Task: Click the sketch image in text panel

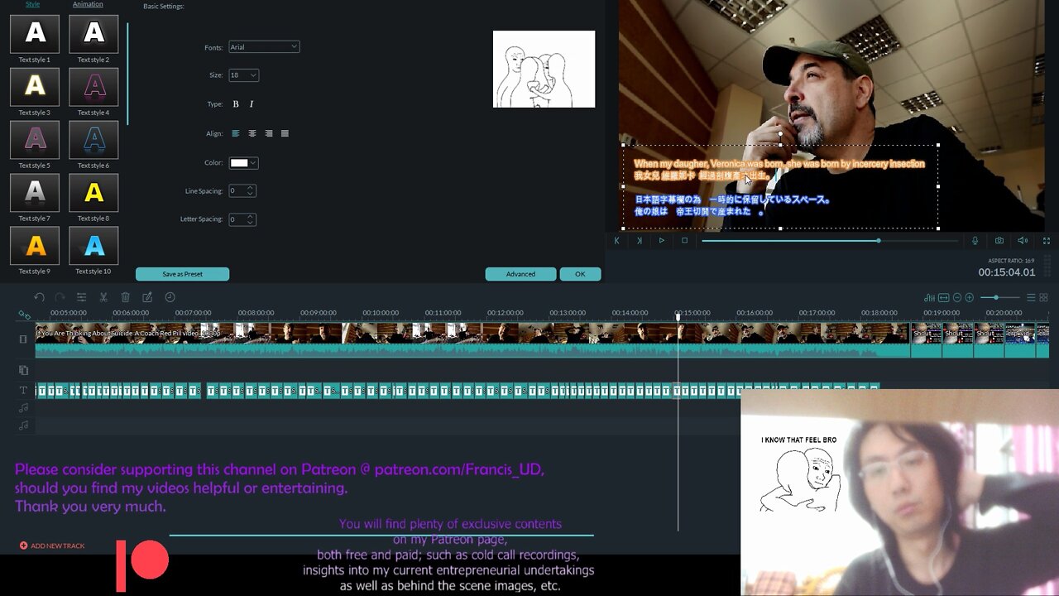Action: (544, 70)
